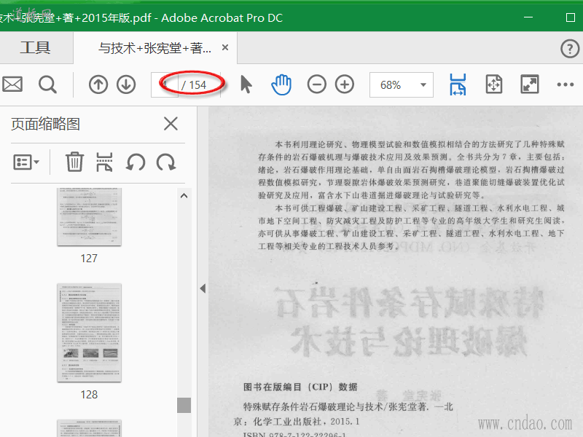Click the 128 page label
The height and width of the screenshot is (437, 583).
89,395
